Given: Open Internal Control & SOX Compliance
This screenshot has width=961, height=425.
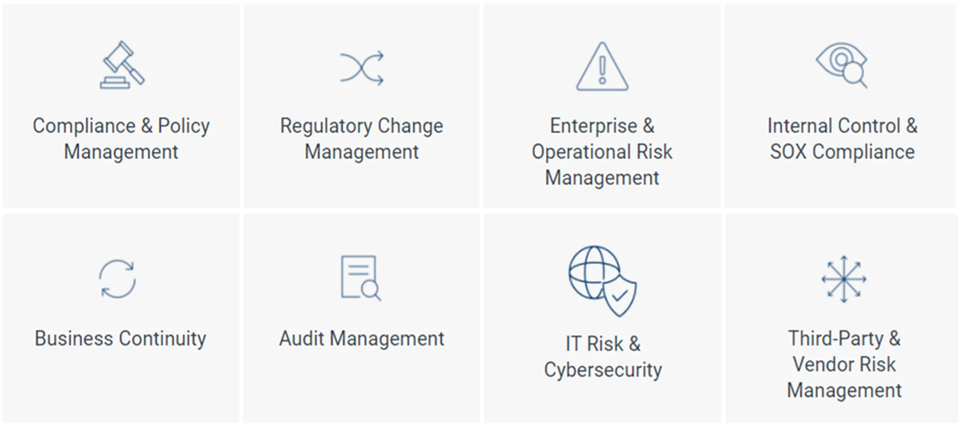Looking at the screenshot, I should coord(843,138).
